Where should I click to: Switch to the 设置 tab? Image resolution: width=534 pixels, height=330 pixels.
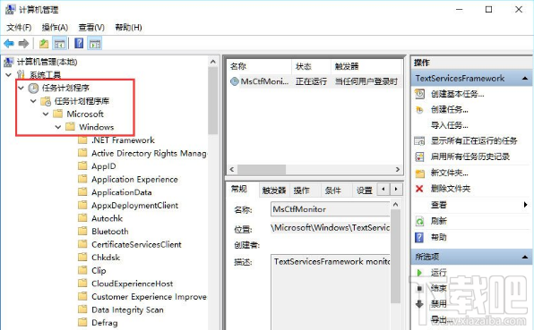pos(364,190)
